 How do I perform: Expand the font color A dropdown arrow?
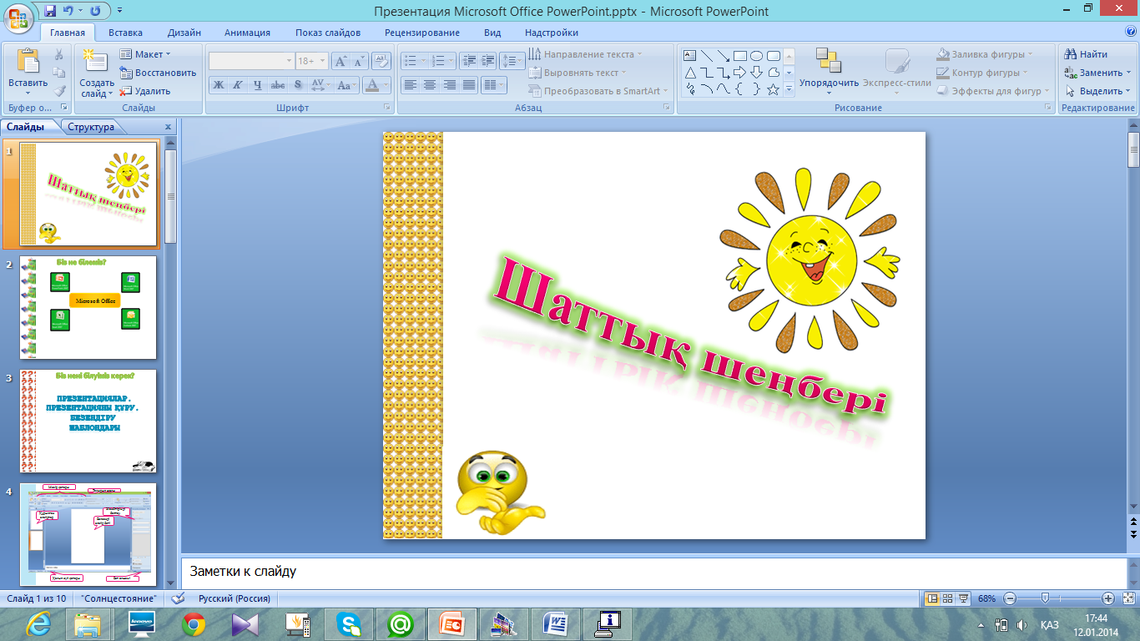[386, 85]
